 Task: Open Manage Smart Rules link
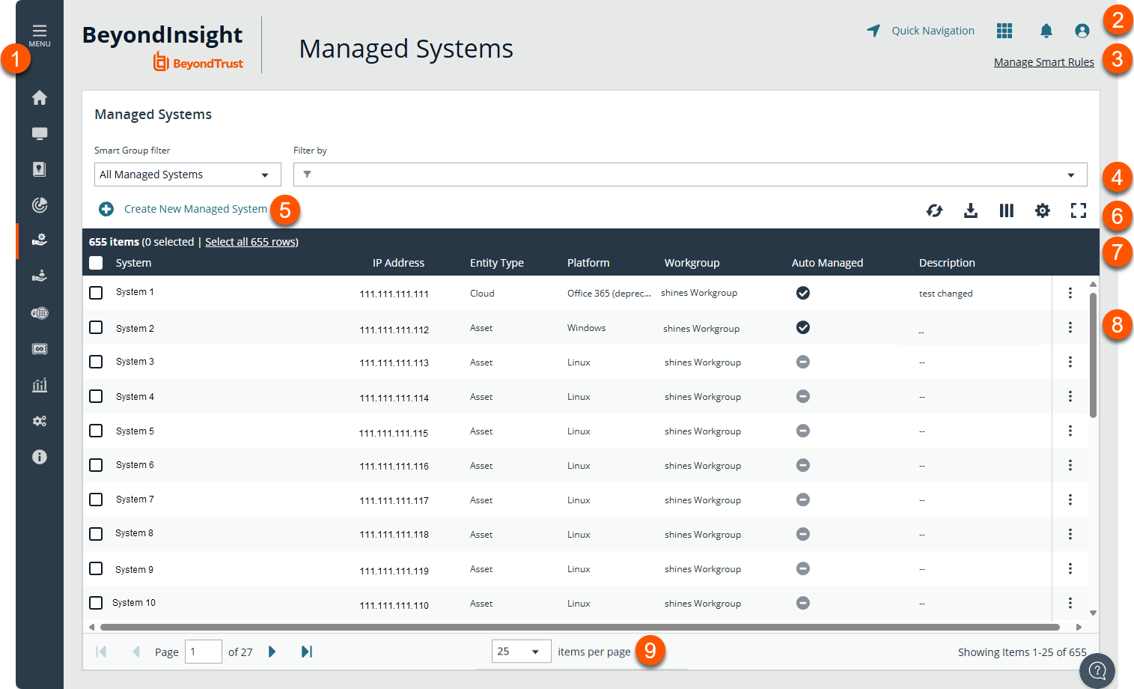pos(1044,62)
